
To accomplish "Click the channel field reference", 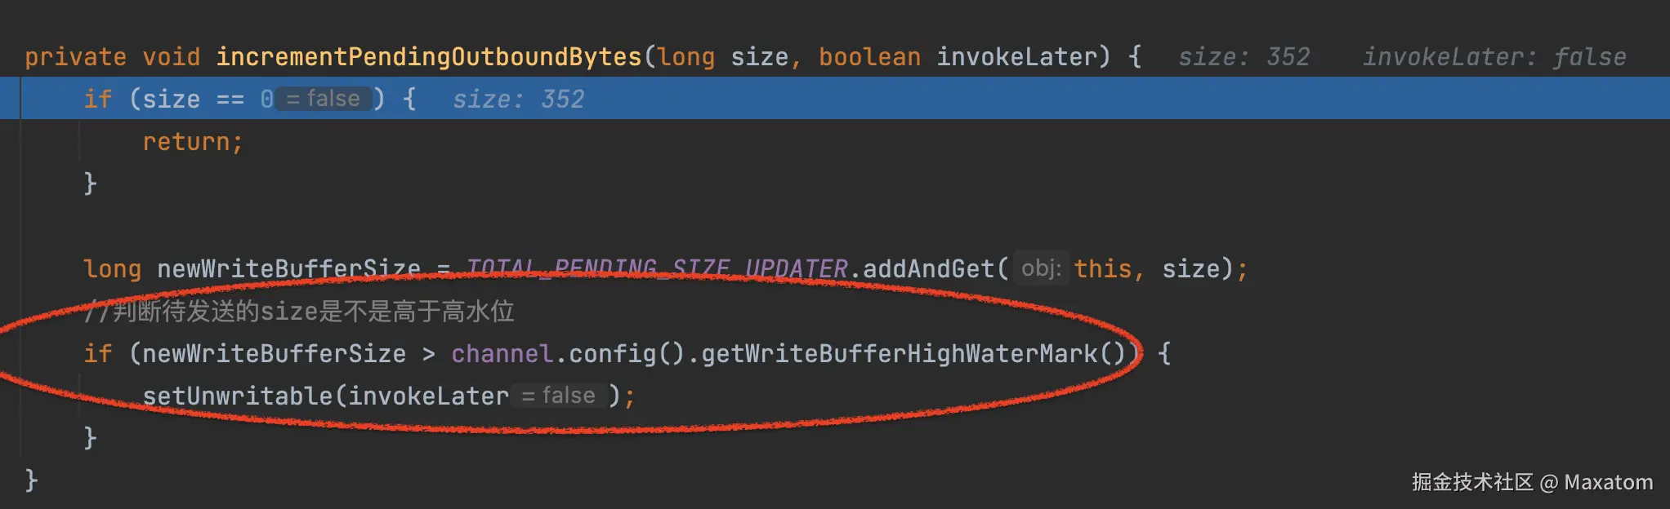I will [501, 354].
